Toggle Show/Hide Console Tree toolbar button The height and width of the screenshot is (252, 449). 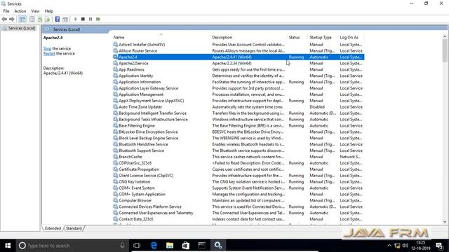pyautogui.click(x=22, y=19)
